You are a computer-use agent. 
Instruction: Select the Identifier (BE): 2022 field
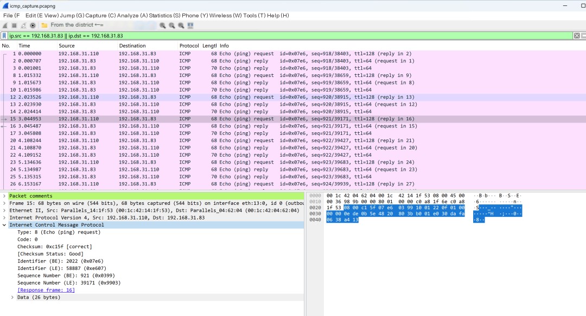point(60,261)
